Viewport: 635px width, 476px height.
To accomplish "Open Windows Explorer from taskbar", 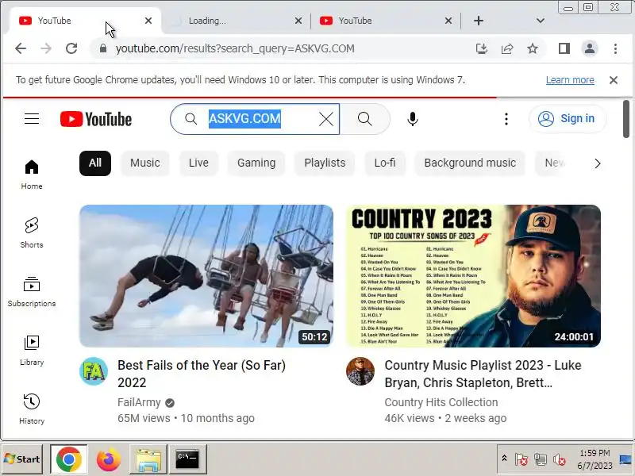I will [148, 459].
